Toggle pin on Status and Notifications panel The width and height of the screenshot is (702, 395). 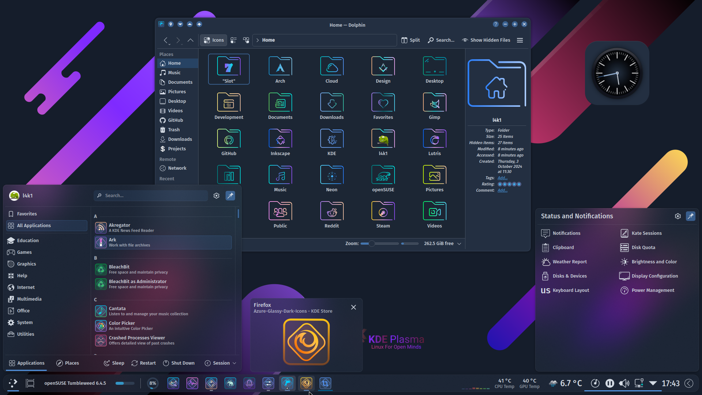point(691,216)
